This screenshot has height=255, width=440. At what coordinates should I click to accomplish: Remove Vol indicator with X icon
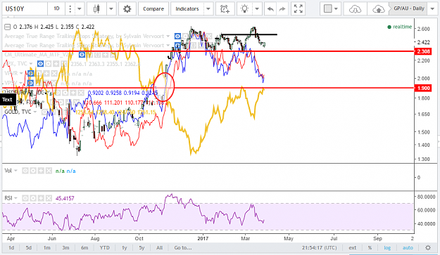pyautogui.click(x=49, y=171)
